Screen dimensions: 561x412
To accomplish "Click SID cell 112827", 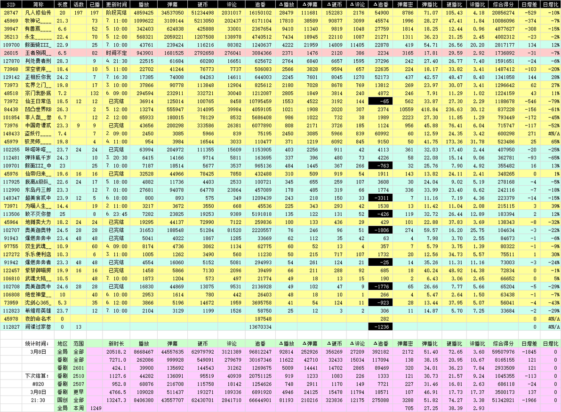I will coord(11,326).
